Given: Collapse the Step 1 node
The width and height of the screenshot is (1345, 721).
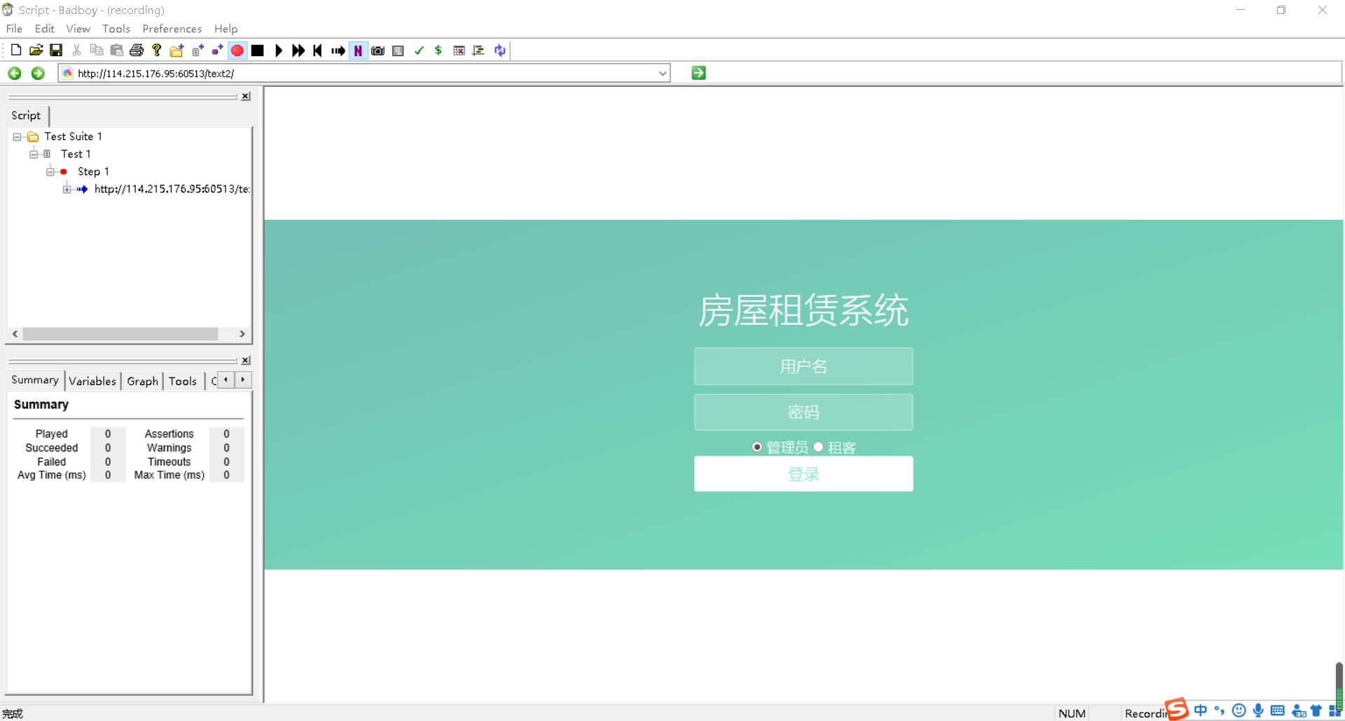Looking at the screenshot, I should tap(50, 171).
